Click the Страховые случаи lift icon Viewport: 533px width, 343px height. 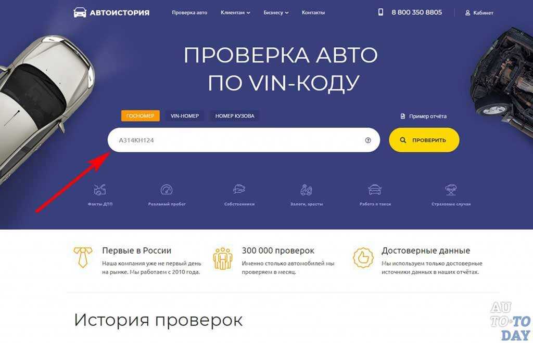[x=451, y=190]
